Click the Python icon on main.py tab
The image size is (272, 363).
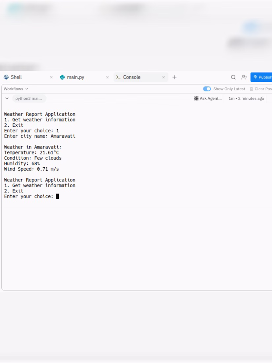pyautogui.click(x=62, y=77)
